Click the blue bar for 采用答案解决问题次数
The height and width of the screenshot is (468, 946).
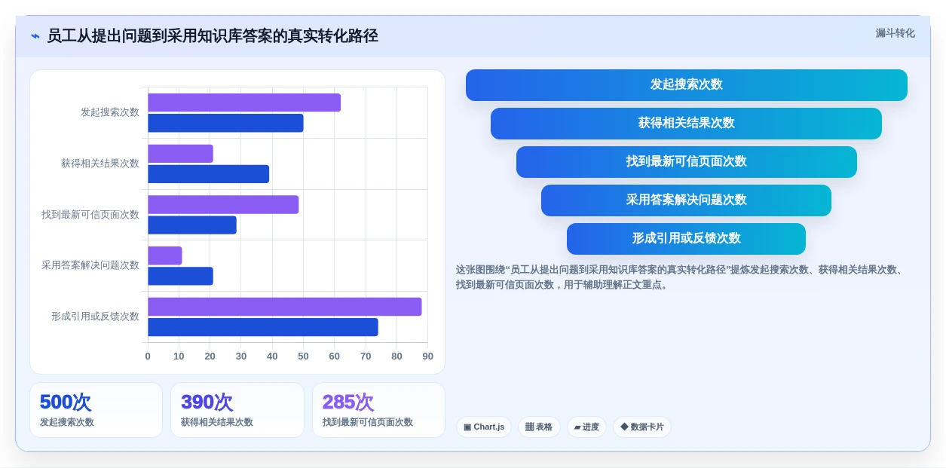point(180,276)
